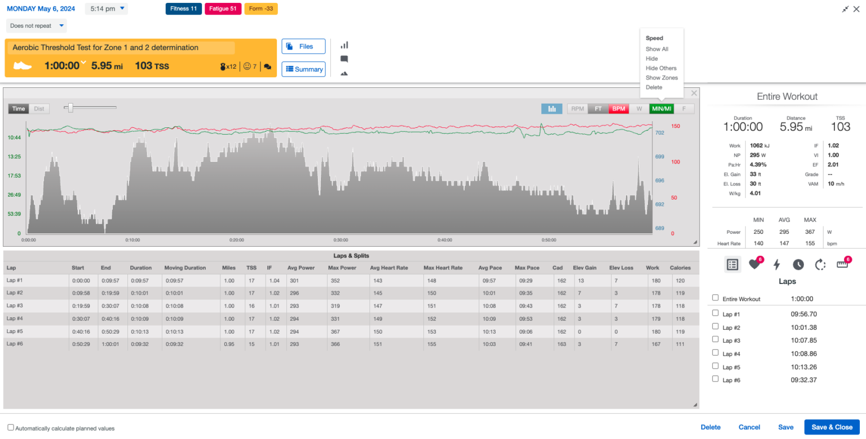Choose Hide Others from the Speed menu
The image size is (866, 439).
coord(661,68)
